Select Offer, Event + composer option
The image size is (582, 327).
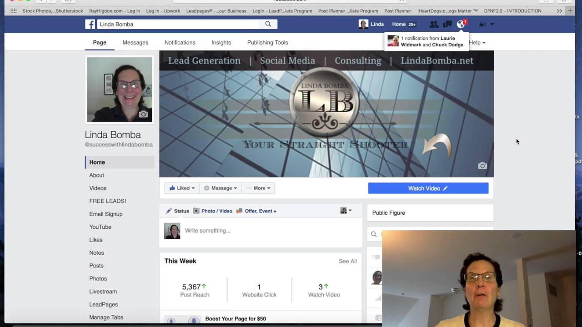click(256, 211)
